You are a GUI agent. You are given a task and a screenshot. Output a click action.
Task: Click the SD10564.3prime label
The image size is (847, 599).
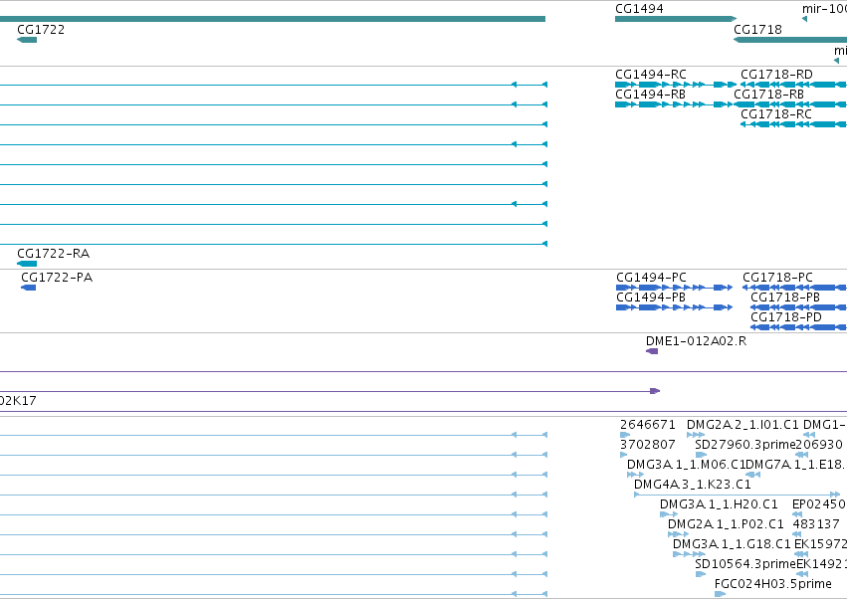745,564
